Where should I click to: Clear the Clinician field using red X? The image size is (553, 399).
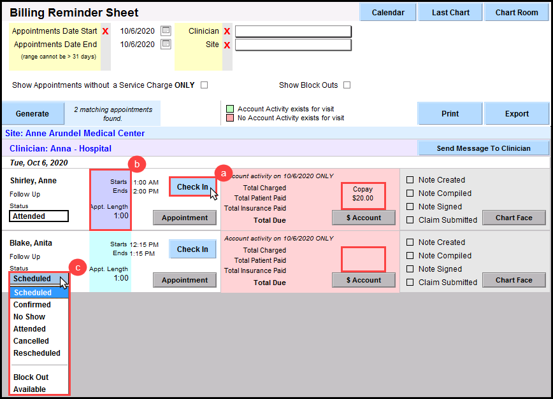click(227, 31)
